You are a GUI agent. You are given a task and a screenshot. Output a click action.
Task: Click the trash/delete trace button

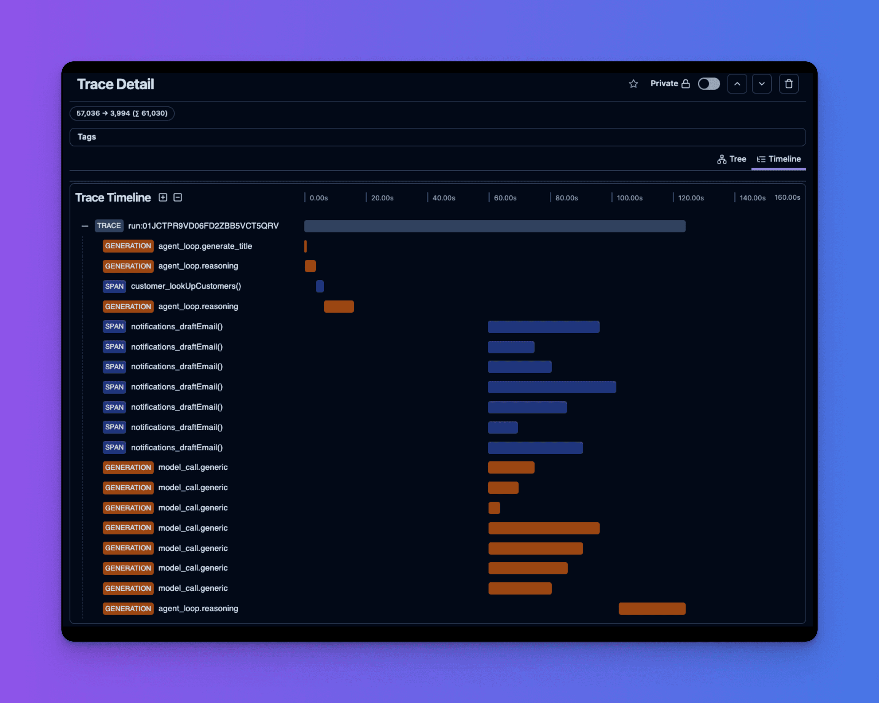(789, 84)
